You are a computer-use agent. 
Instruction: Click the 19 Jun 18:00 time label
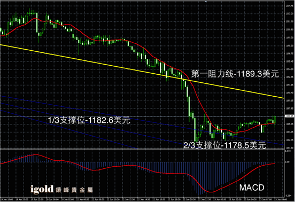(x=6, y=199)
